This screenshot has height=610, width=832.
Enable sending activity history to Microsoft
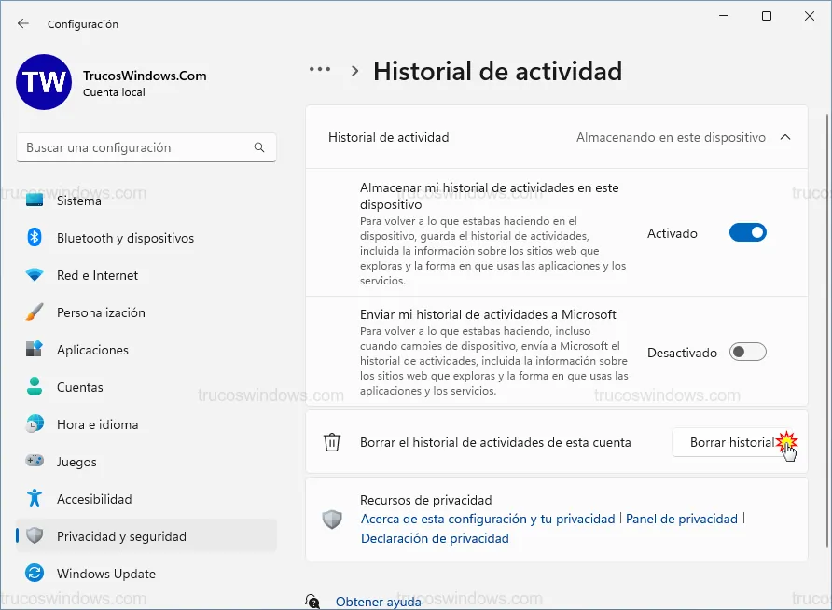(x=747, y=353)
